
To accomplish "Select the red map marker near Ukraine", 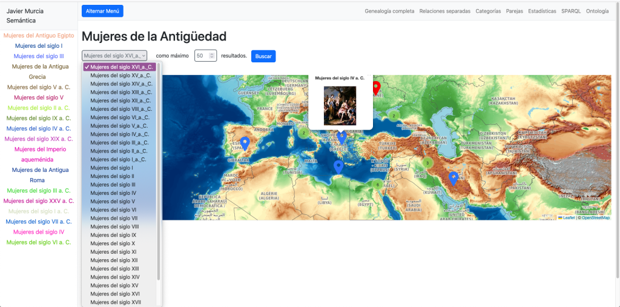I will (x=376, y=87).
